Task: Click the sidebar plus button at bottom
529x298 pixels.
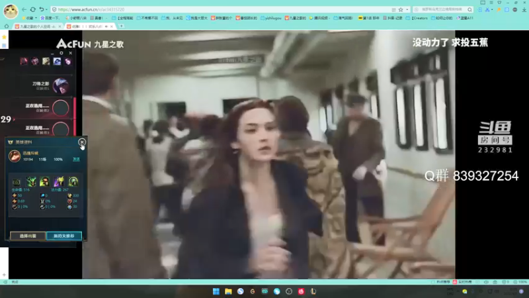Action: click(x=4, y=275)
